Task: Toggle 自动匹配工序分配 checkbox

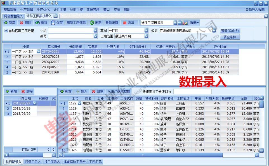Action: [6, 31]
